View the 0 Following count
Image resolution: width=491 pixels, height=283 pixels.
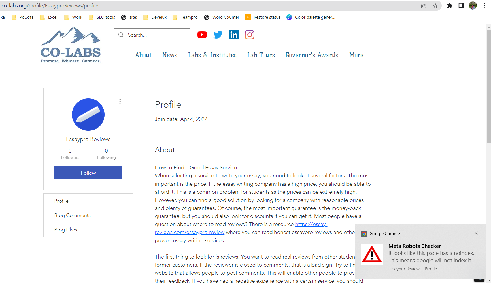click(x=106, y=154)
